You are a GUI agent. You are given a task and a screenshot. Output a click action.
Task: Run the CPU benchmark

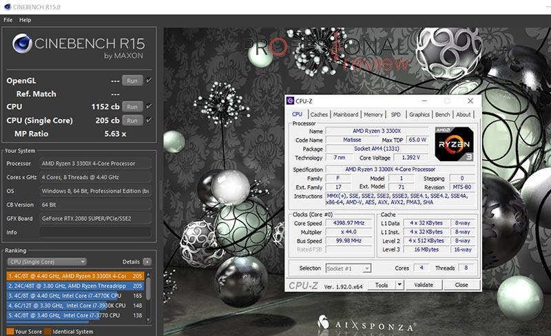pyautogui.click(x=132, y=107)
